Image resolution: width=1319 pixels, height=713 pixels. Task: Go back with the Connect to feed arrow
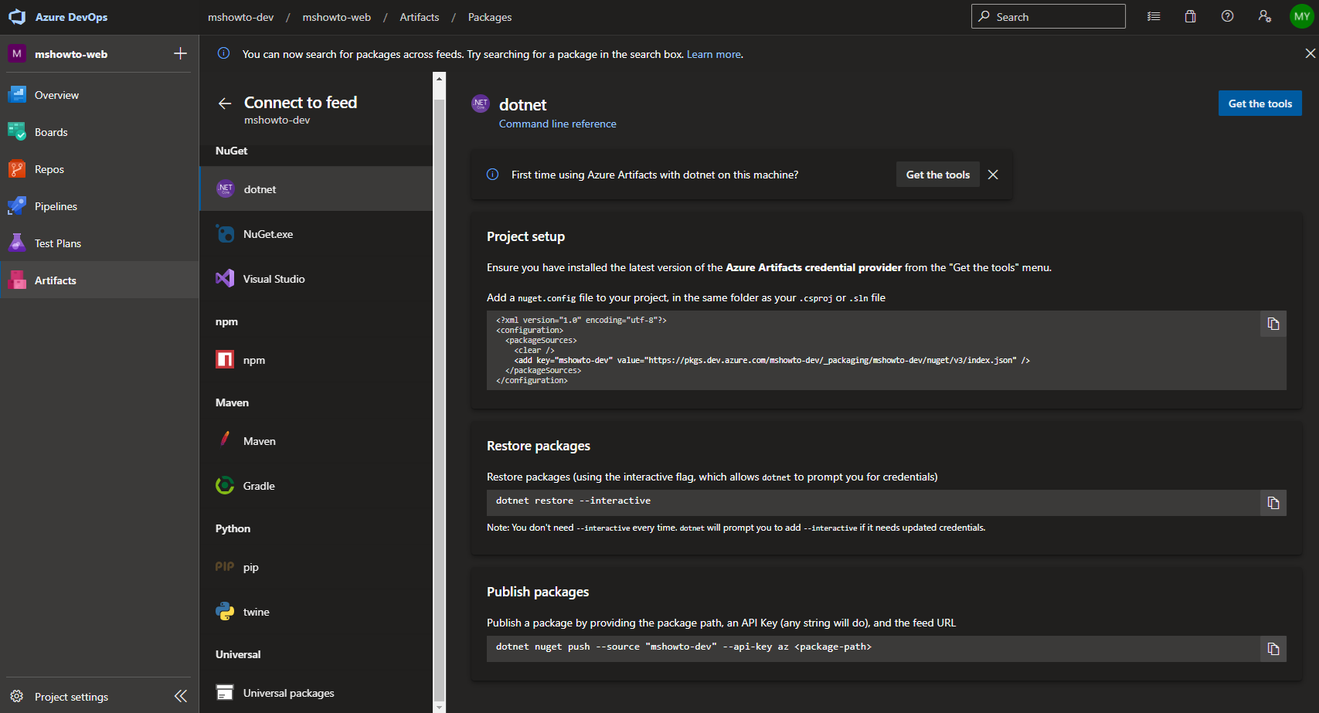tap(225, 104)
